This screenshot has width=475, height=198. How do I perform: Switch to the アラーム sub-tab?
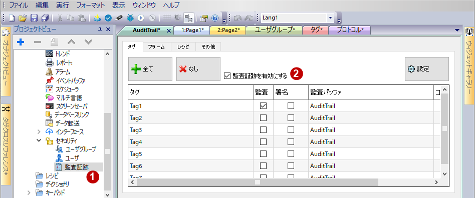[156, 47]
